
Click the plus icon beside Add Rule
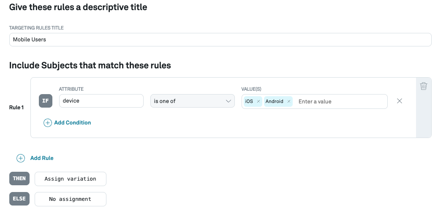pos(21,158)
